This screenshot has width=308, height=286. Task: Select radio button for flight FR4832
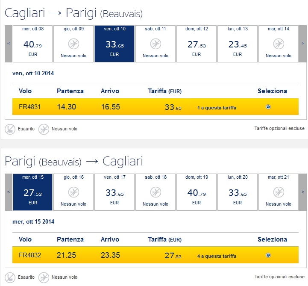(x=268, y=255)
